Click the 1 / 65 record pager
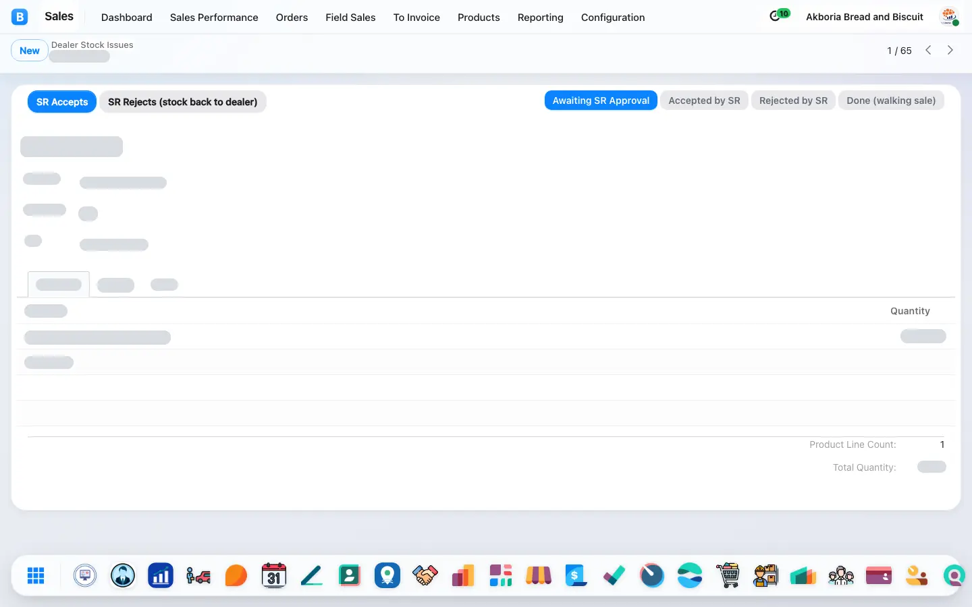Viewport: 972px width, 607px height. (x=899, y=51)
